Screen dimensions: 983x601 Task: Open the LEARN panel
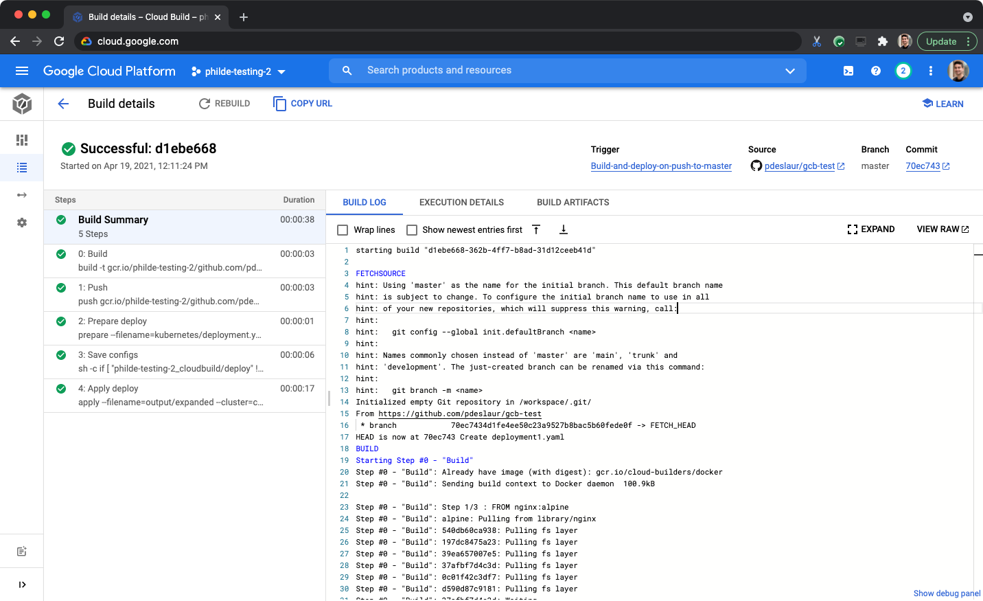(943, 104)
